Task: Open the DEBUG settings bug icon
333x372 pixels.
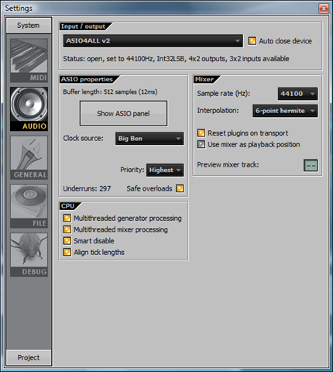Action: (29, 254)
